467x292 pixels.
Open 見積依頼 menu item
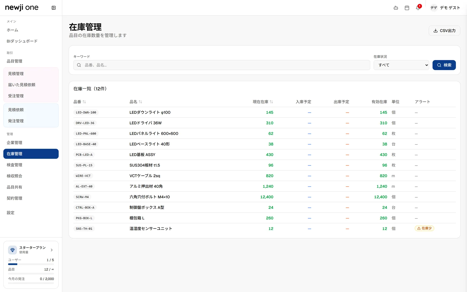(31, 110)
